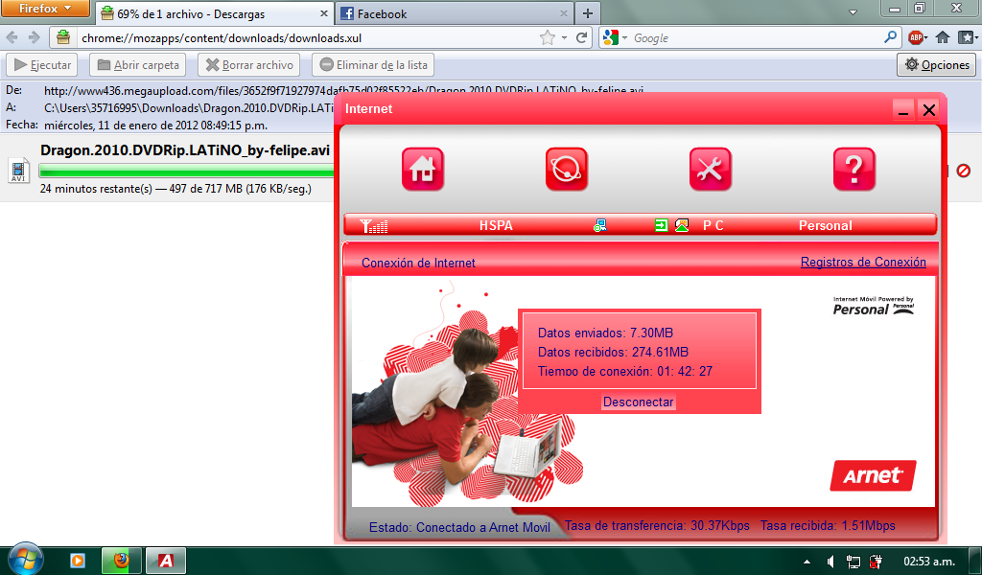Check the signal strength antenna icon

[x=374, y=225]
